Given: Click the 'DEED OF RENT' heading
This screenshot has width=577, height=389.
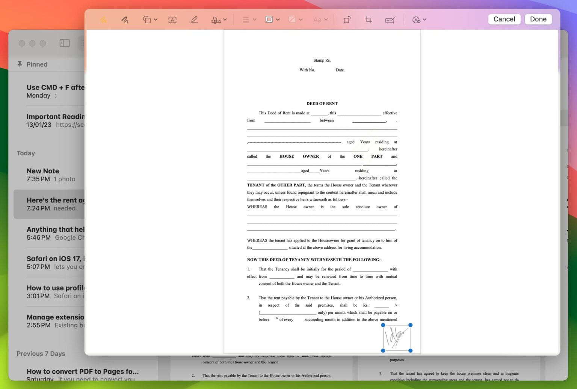Looking at the screenshot, I should point(322,103).
